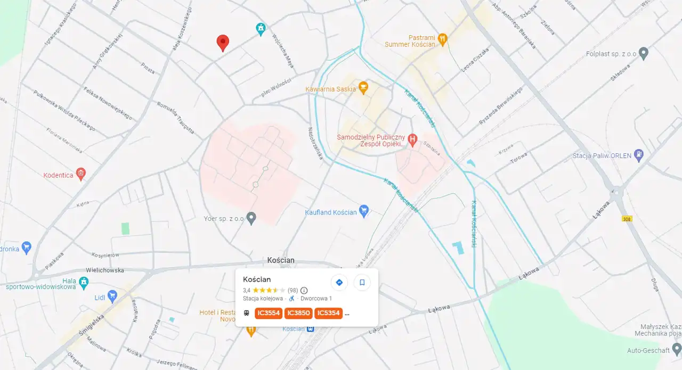
Task: Open the Kaufland Kościan shopping marker
Action: coord(364,210)
